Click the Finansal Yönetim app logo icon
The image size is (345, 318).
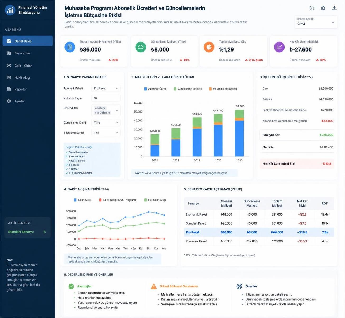click(x=10, y=10)
